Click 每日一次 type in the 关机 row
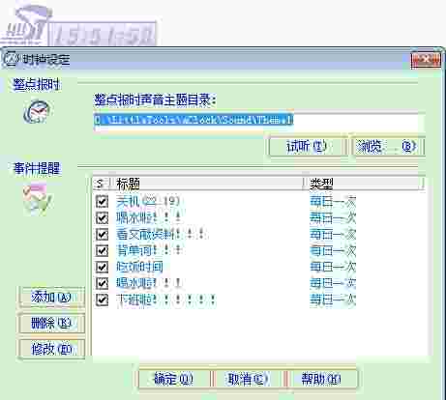The image size is (446, 400). [333, 202]
